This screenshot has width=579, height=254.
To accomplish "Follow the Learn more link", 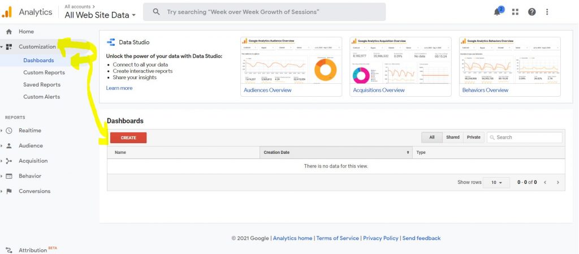I will 119,88.
